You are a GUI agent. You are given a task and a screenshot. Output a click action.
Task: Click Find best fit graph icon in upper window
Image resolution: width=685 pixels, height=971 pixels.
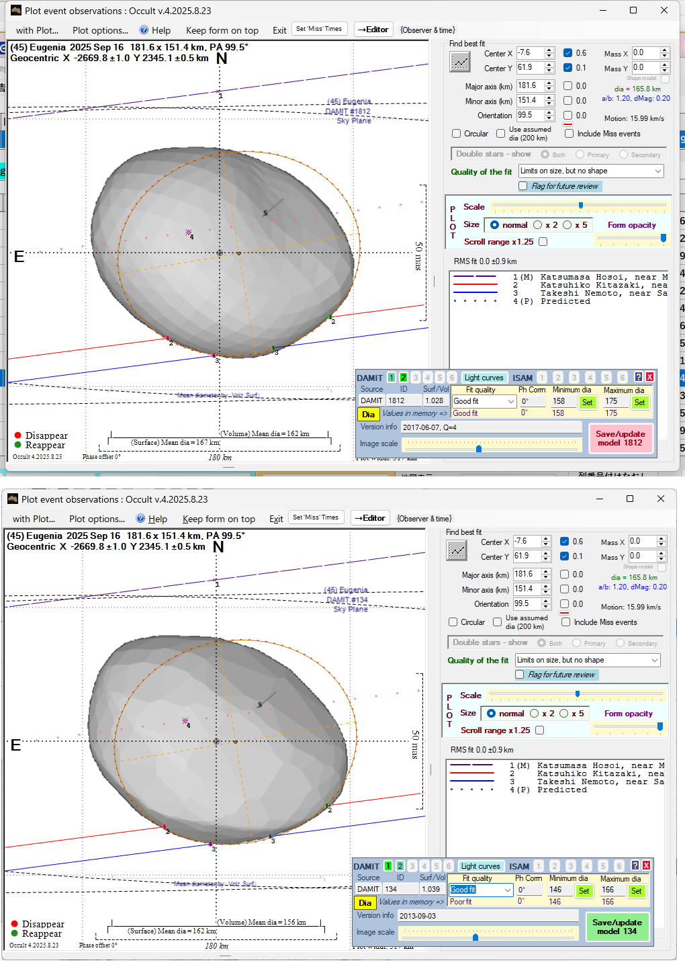click(460, 62)
